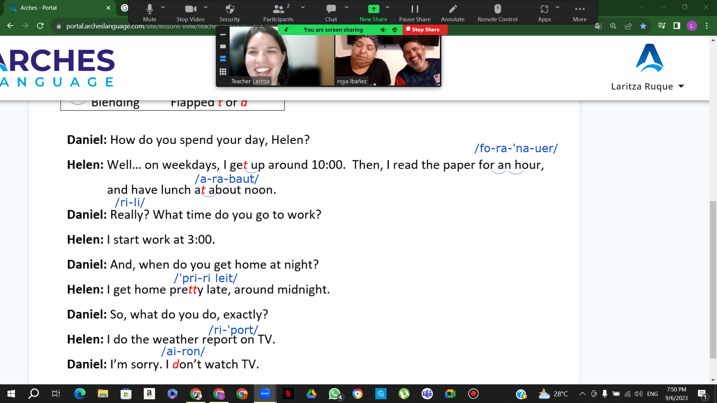717x403 pixels.
Task: Select rosa Ibañez video thumbnail
Action: tap(388, 60)
